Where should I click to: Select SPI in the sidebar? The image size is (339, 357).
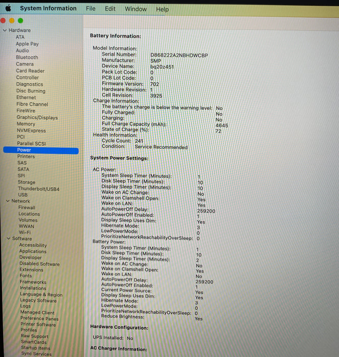coord(21,175)
